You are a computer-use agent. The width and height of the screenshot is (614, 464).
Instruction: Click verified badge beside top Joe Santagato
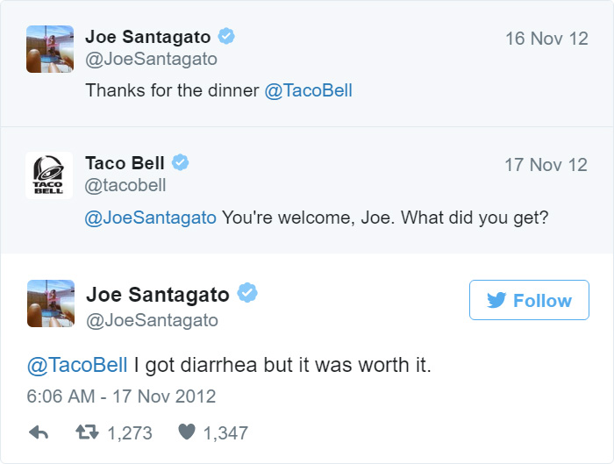[x=226, y=37]
